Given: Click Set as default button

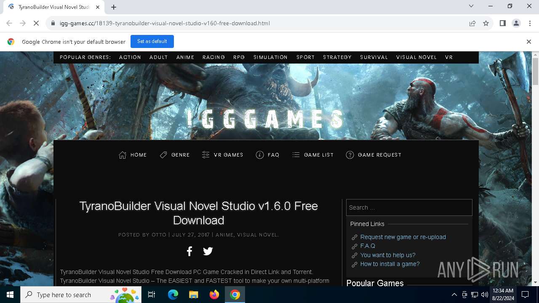Looking at the screenshot, I should [x=152, y=41].
